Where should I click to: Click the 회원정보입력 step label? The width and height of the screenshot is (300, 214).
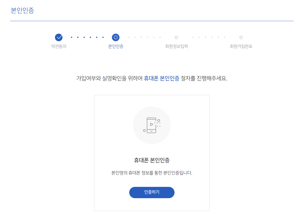(176, 46)
